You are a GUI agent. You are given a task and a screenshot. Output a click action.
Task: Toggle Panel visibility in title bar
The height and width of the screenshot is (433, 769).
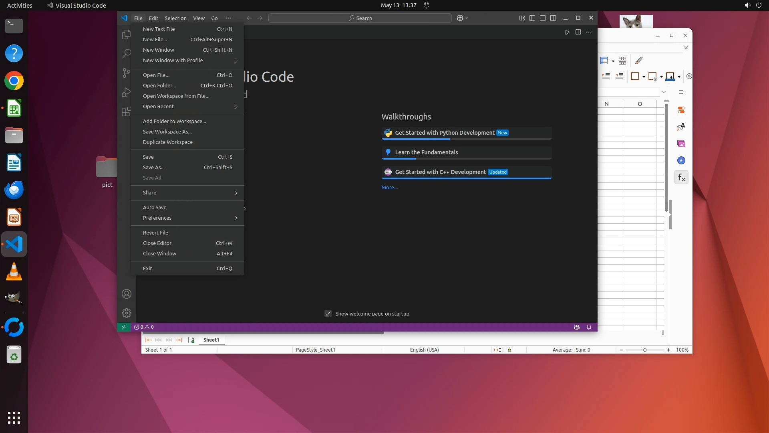pos(543,18)
